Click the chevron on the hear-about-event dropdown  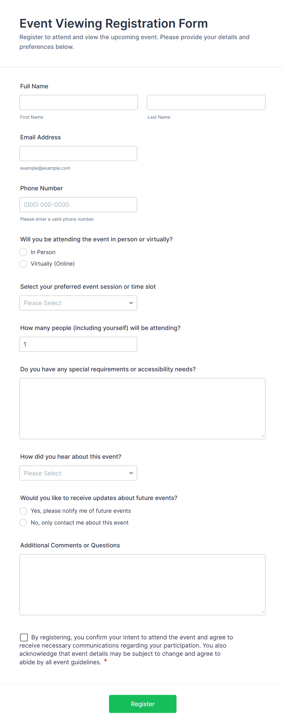(131, 473)
